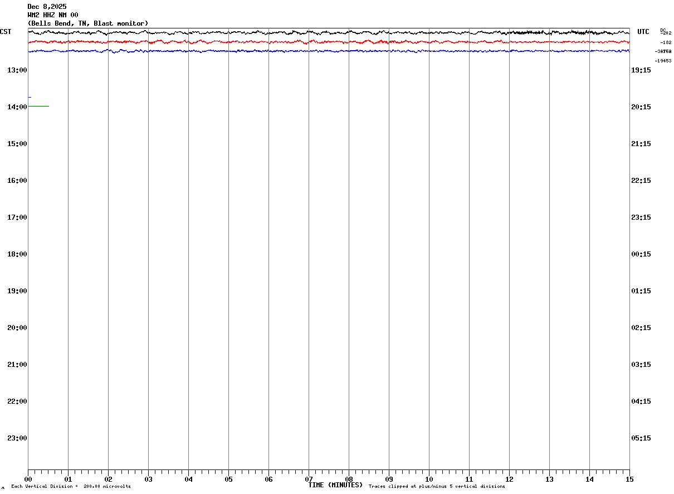Click the CST time label "16:00"
The image size is (674, 494).
point(17,180)
